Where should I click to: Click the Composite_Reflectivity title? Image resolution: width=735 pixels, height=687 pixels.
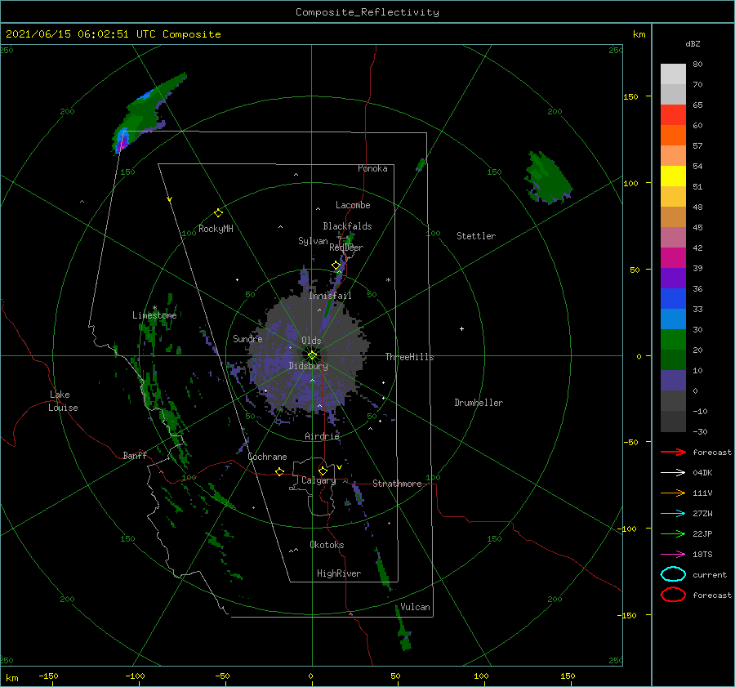point(367,12)
